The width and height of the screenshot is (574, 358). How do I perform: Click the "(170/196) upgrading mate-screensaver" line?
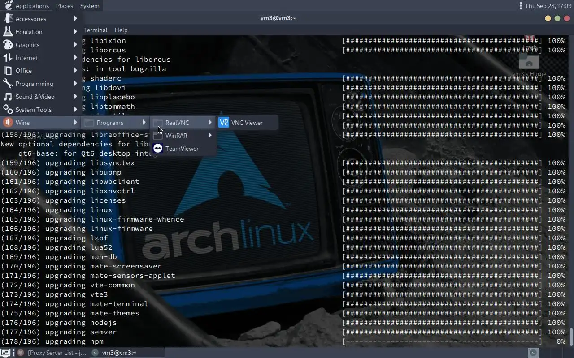pos(81,266)
